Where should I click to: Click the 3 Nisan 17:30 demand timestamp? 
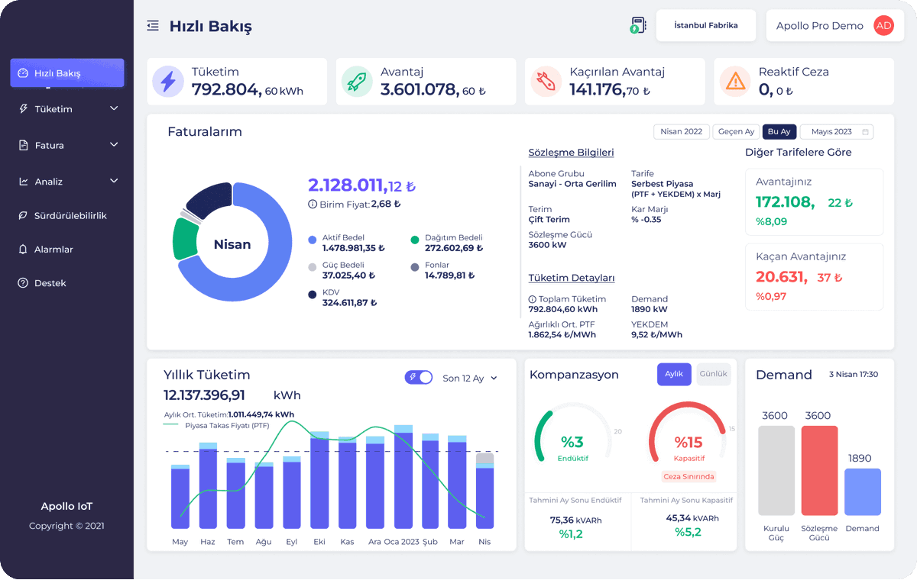tap(854, 375)
